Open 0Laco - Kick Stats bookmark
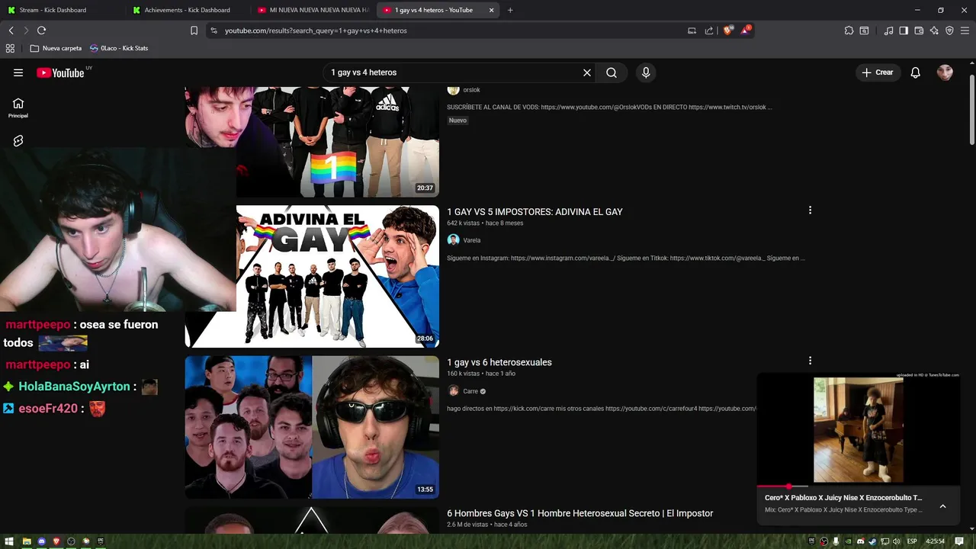The height and width of the screenshot is (549, 976). [x=119, y=48]
